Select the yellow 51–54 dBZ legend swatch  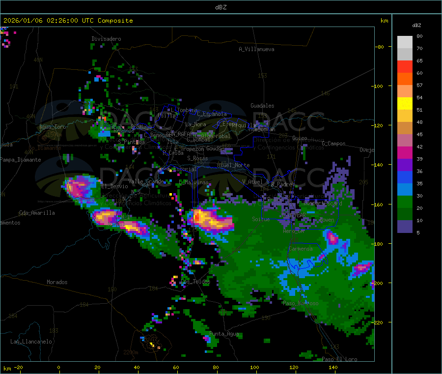pyautogui.click(x=405, y=104)
